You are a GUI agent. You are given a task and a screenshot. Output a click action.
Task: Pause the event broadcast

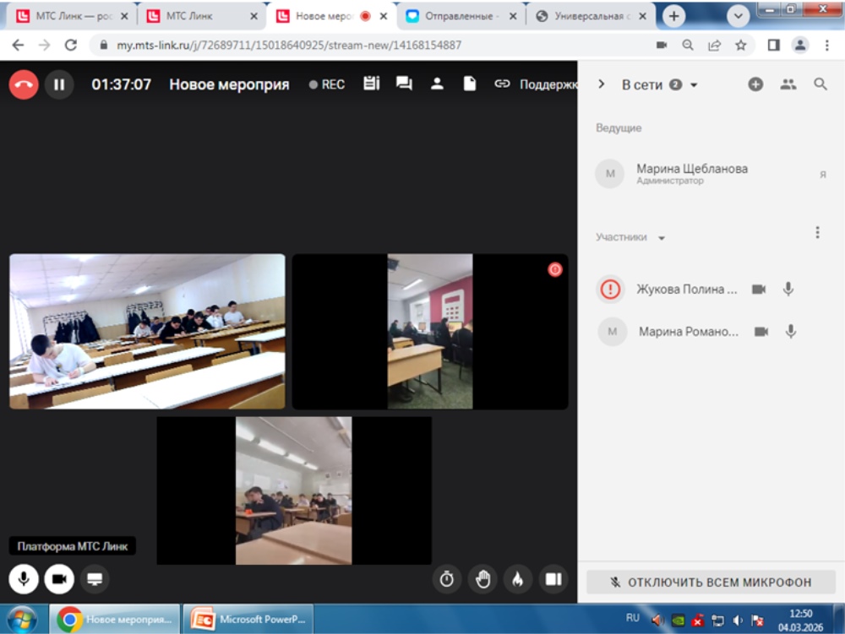(x=59, y=84)
